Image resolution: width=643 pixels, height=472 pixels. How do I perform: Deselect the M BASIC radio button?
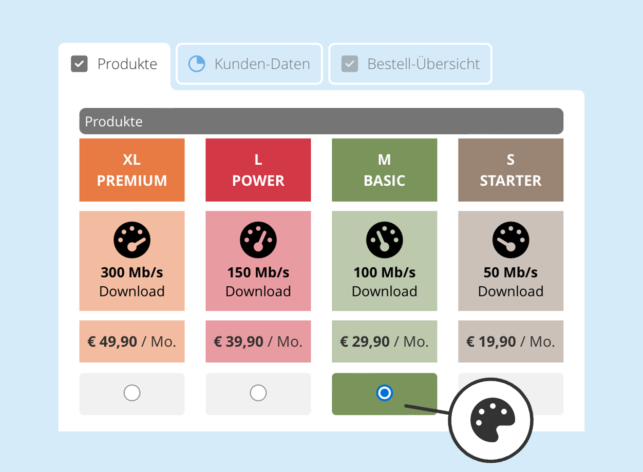pyautogui.click(x=384, y=394)
